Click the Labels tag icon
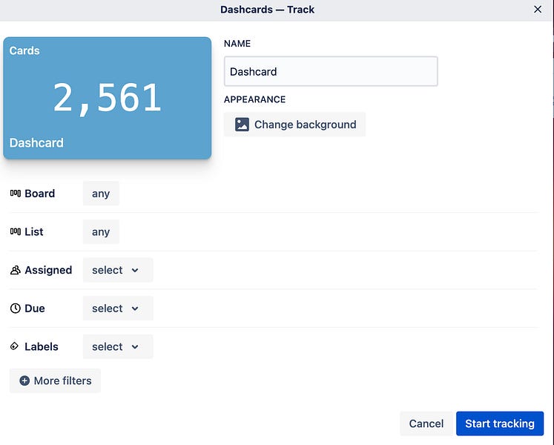The image size is (554, 445). point(14,346)
